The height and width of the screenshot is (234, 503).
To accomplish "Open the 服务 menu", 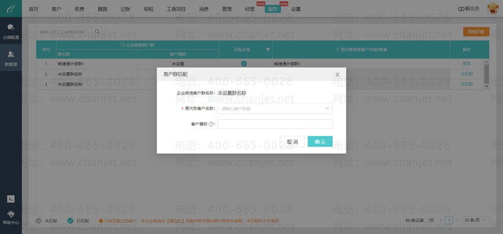I will pyautogui.click(x=273, y=9).
